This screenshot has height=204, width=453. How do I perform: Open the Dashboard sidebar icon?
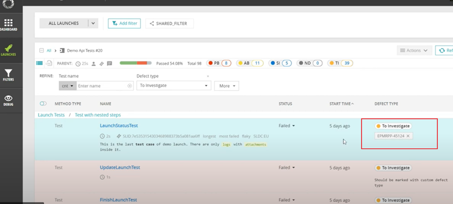8,25
